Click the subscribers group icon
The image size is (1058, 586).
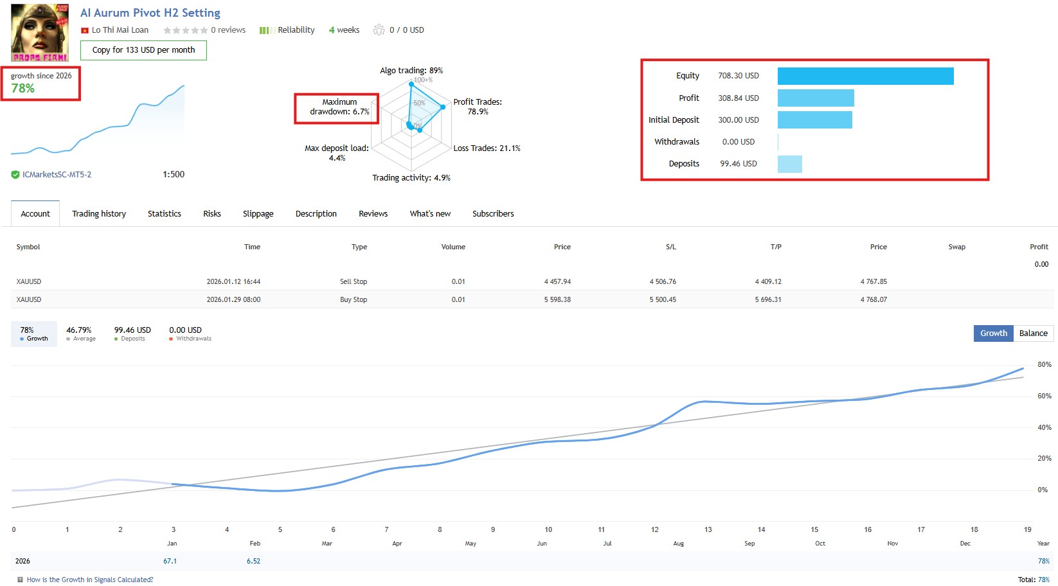379,30
